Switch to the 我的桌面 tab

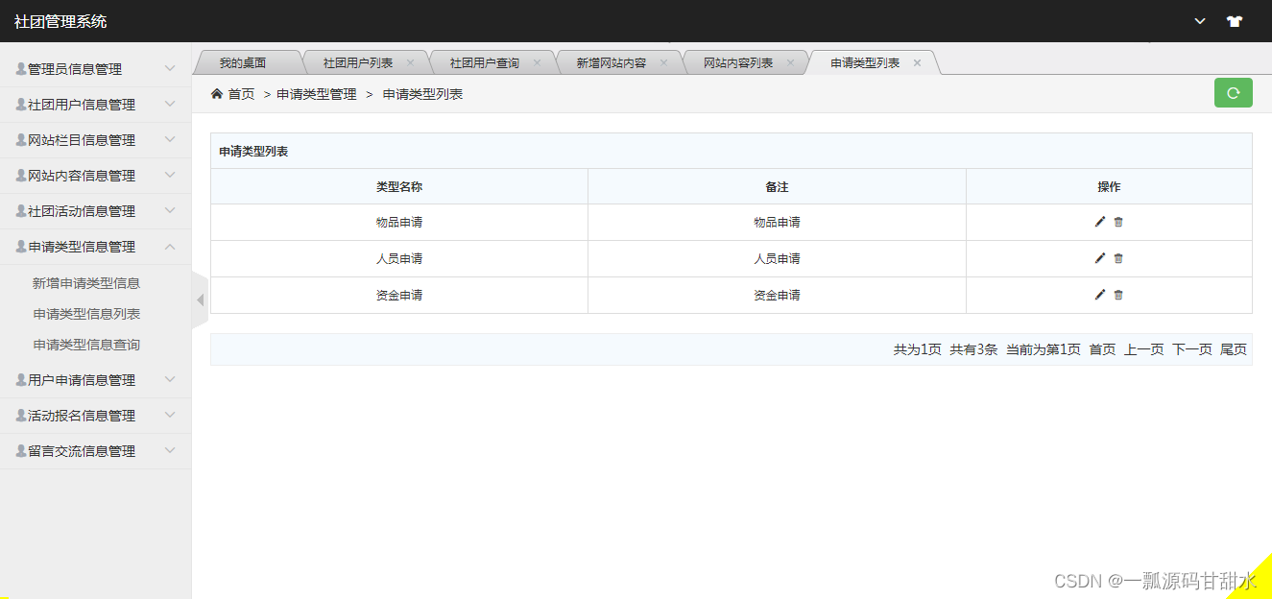tap(243, 62)
